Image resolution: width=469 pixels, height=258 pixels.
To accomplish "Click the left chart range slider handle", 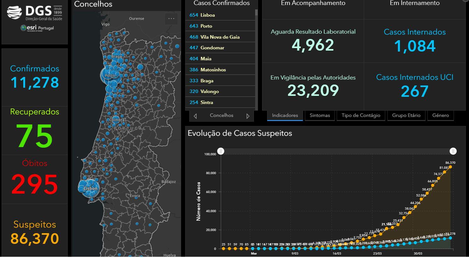I will [x=221, y=151].
